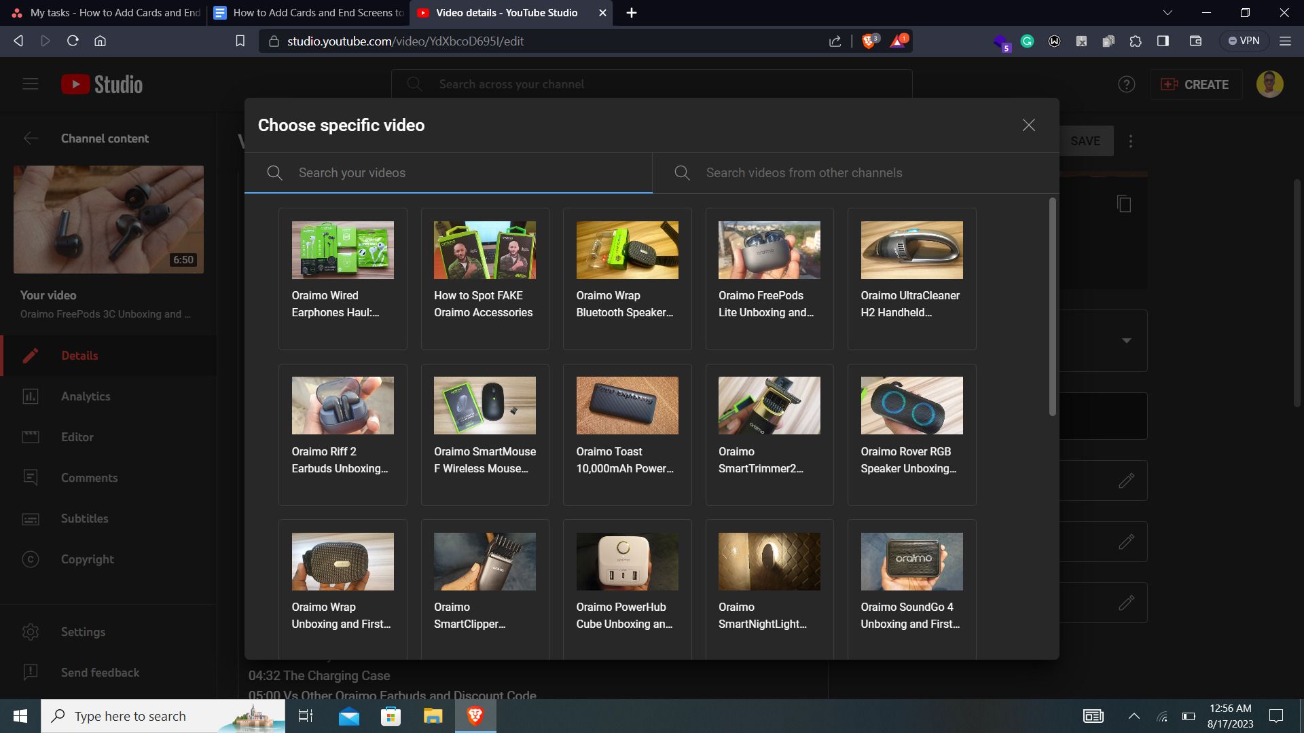The width and height of the screenshot is (1304, 733).
Task: Close the Choose specific video dialog
Action: (1028, 125)
